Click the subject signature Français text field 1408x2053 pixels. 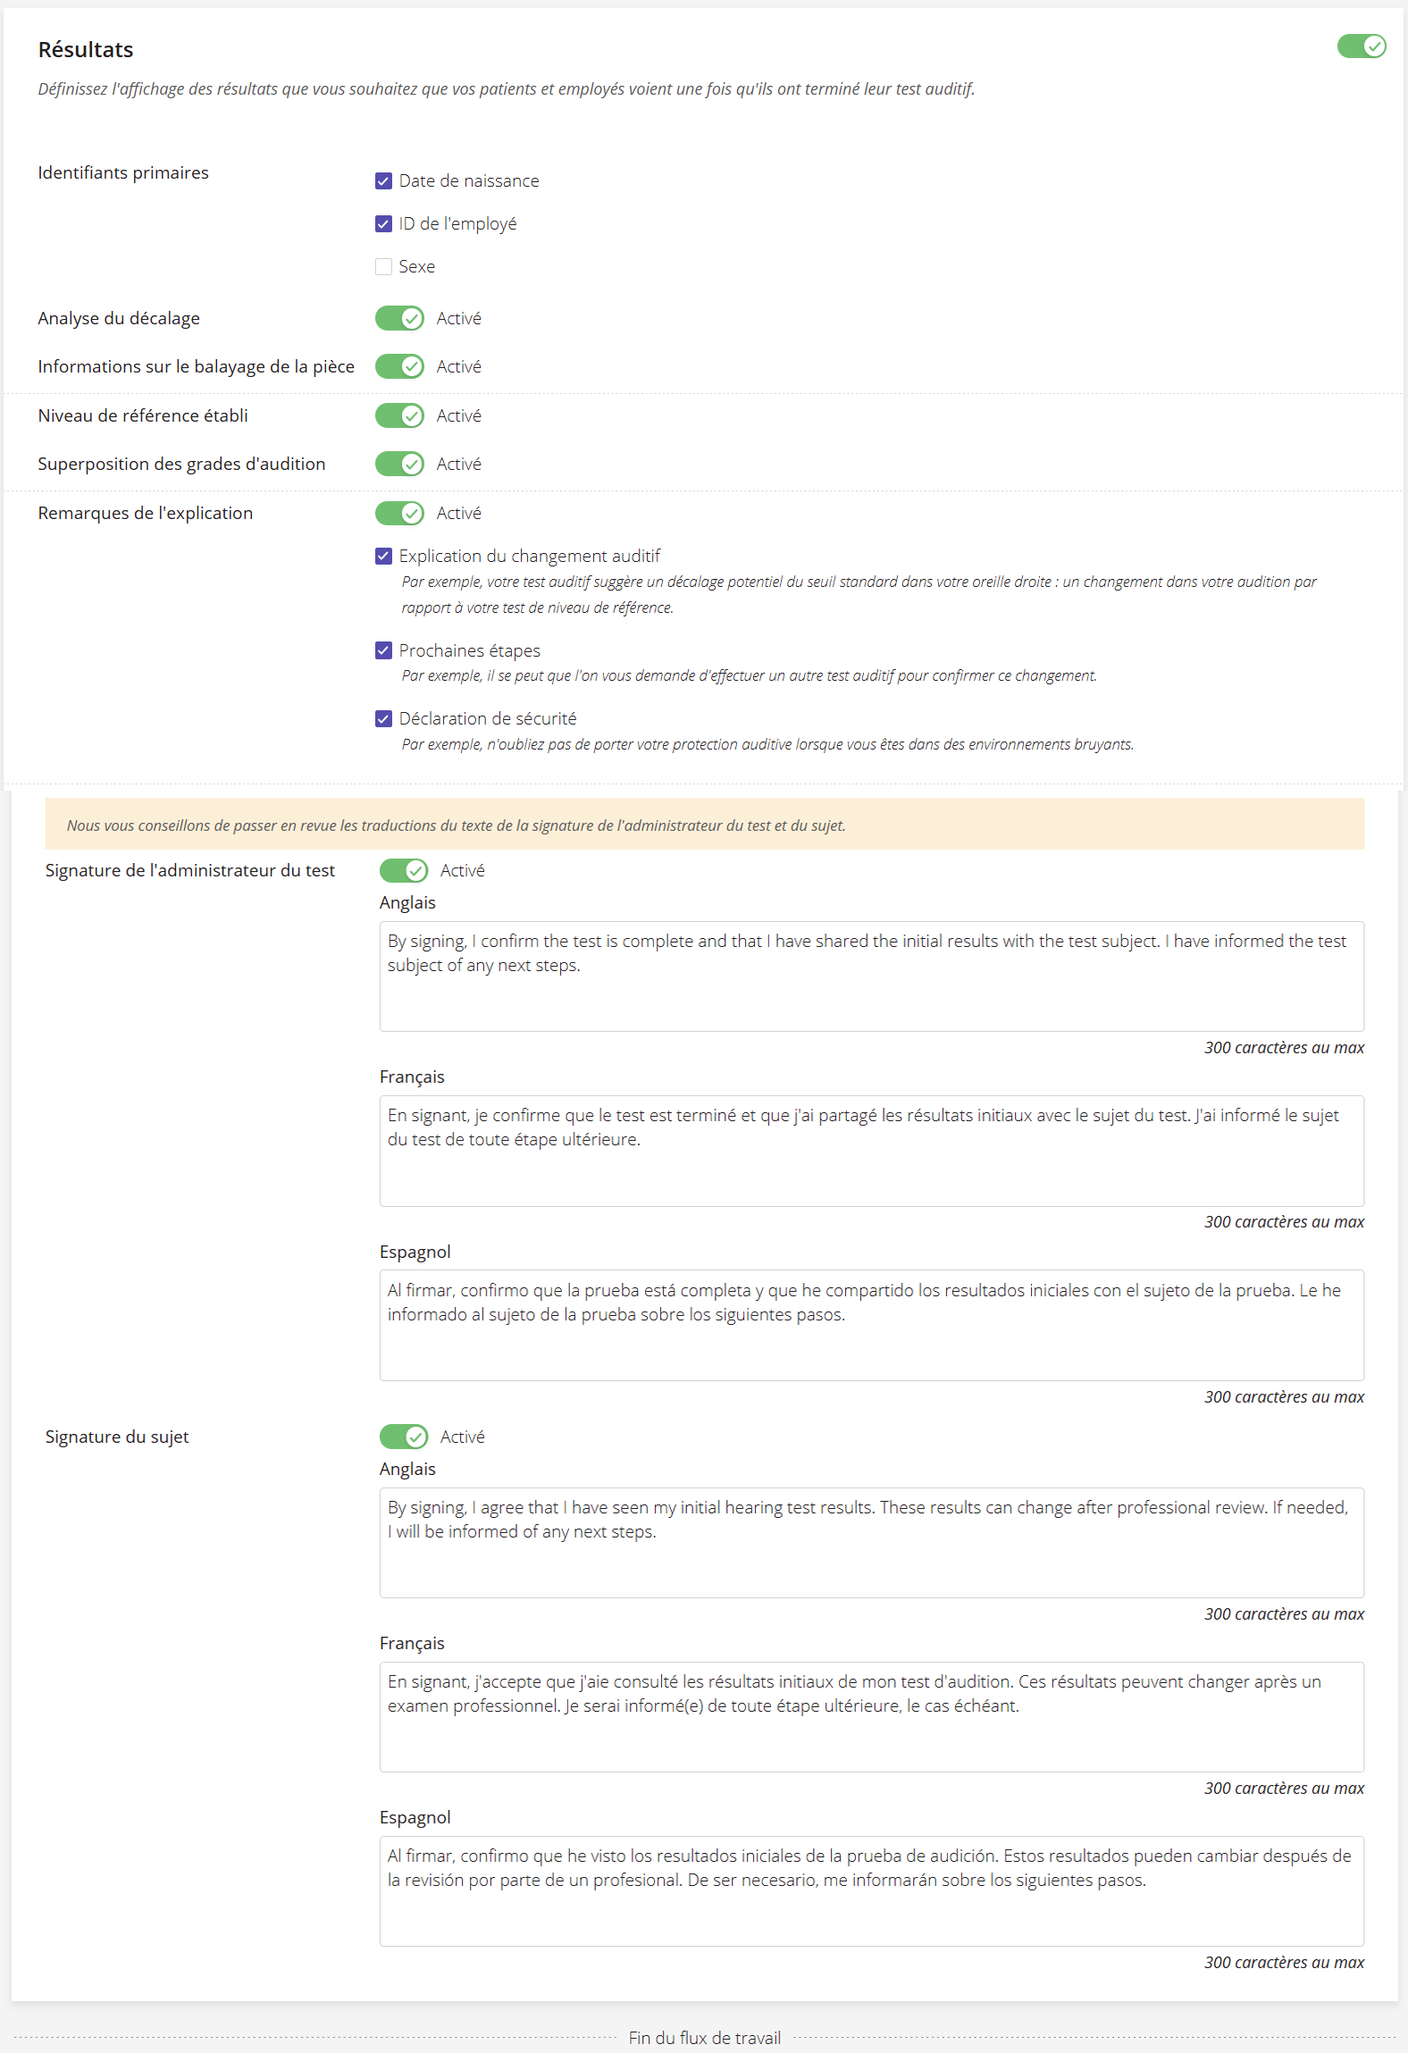click(x=872, y=1717)
